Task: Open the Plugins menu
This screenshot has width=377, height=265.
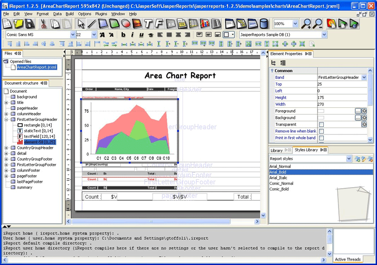Action: coord(101,14)
